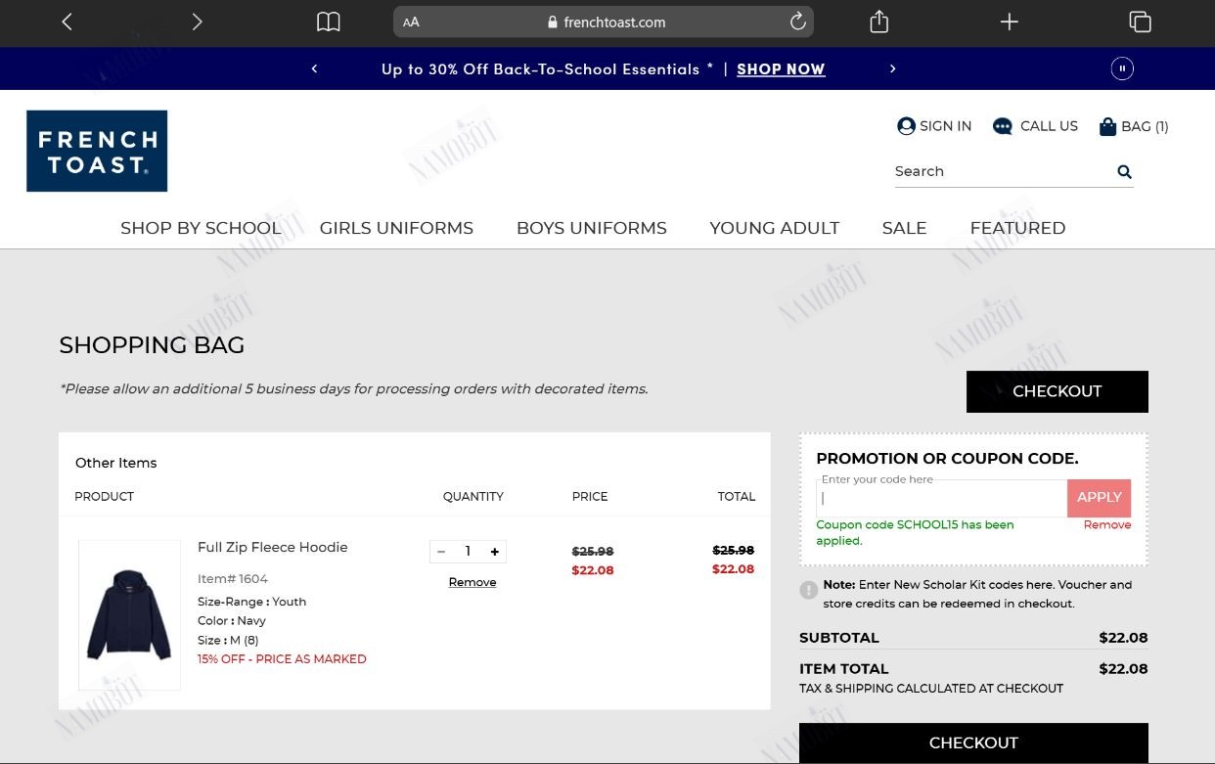Remove the Full Zip Fleece Hoodie item
The height and width of the screenshot is (764, 1215).
coord(472,582)
